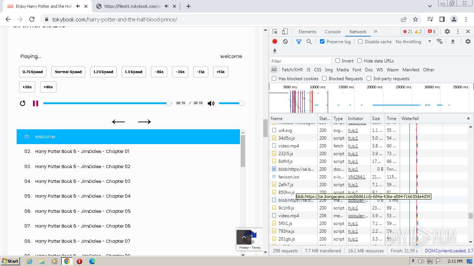Sort by the Waterfall column arrow

pos(468,119)
